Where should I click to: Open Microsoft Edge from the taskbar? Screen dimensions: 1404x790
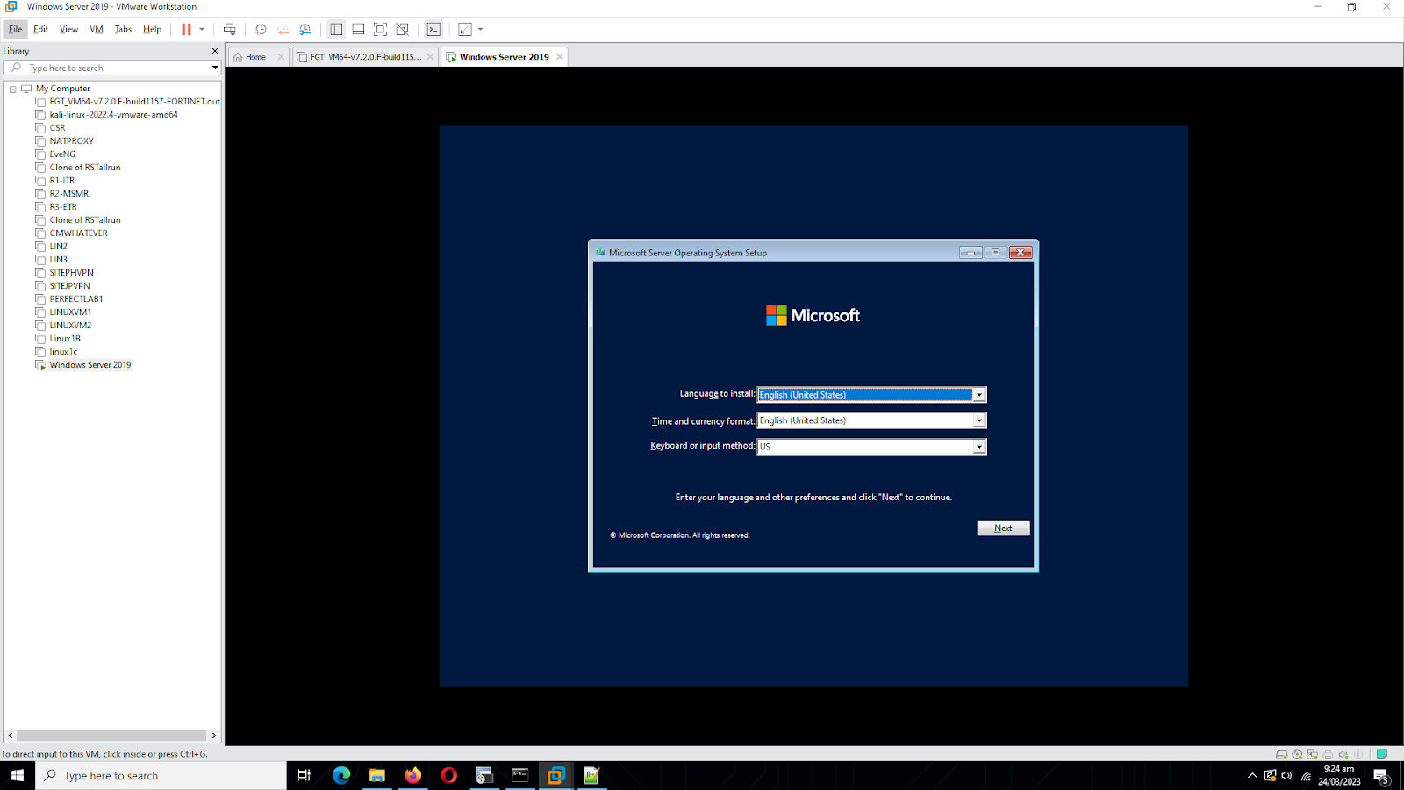pyautogui.click(x=341, y=775)
